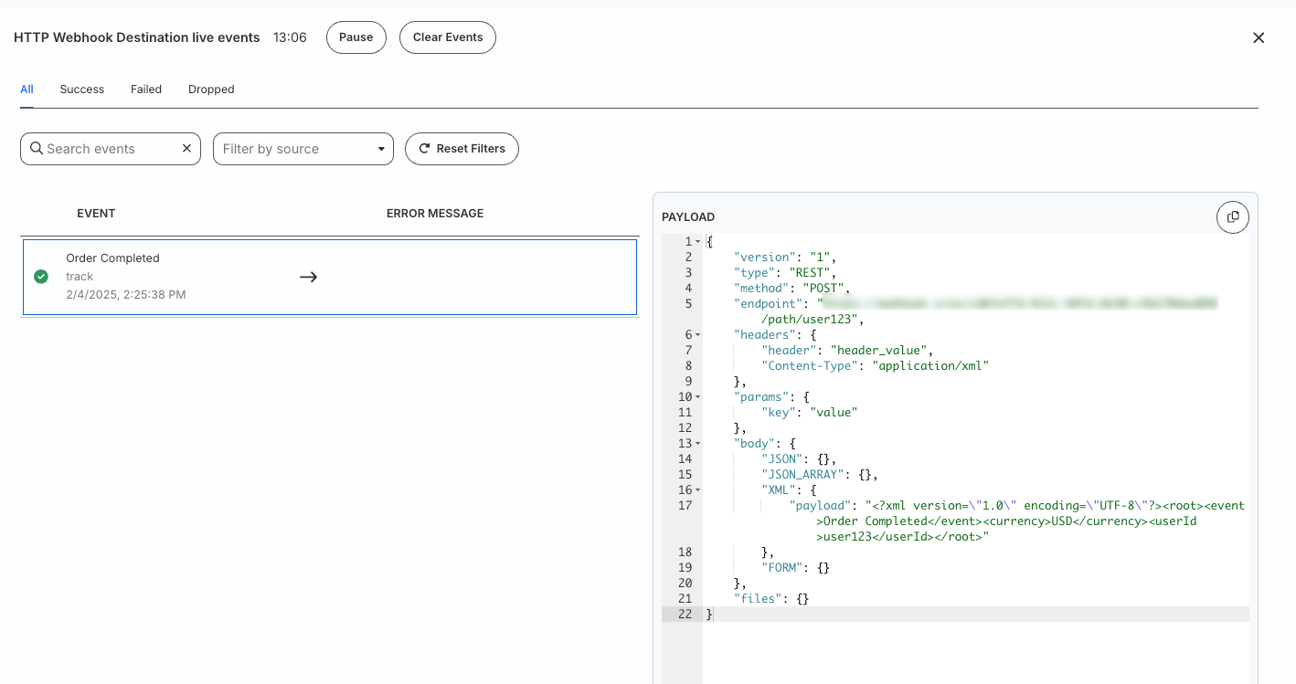The image size is (1296, 684).
Task: Click the green success status icon
Action: pos(41,277)
